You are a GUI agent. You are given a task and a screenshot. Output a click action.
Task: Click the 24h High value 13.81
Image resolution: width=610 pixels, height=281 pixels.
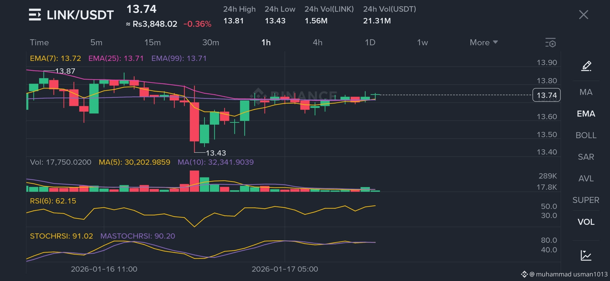tap(233, 21)
